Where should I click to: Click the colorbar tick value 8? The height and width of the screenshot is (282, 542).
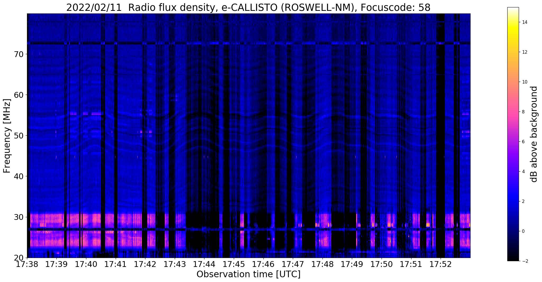pyautogui.click(x=523, y=112)
